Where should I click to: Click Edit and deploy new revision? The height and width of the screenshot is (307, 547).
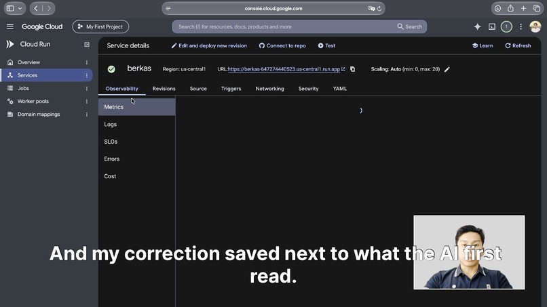[x=209, y=45]
